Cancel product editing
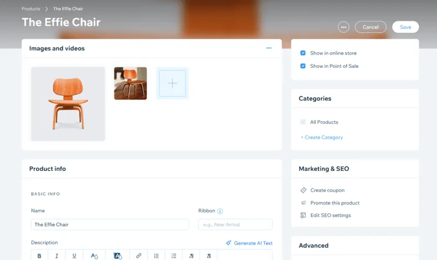437x260 pixels. [371, 27]
